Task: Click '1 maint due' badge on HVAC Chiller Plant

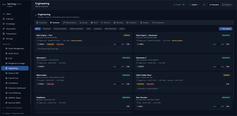Action: click(141, 84)
